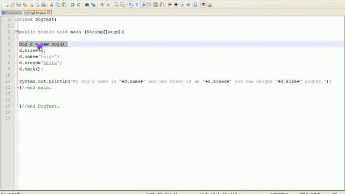
Task: Undo the last edit with the green arrow
Action: (72, 5)
